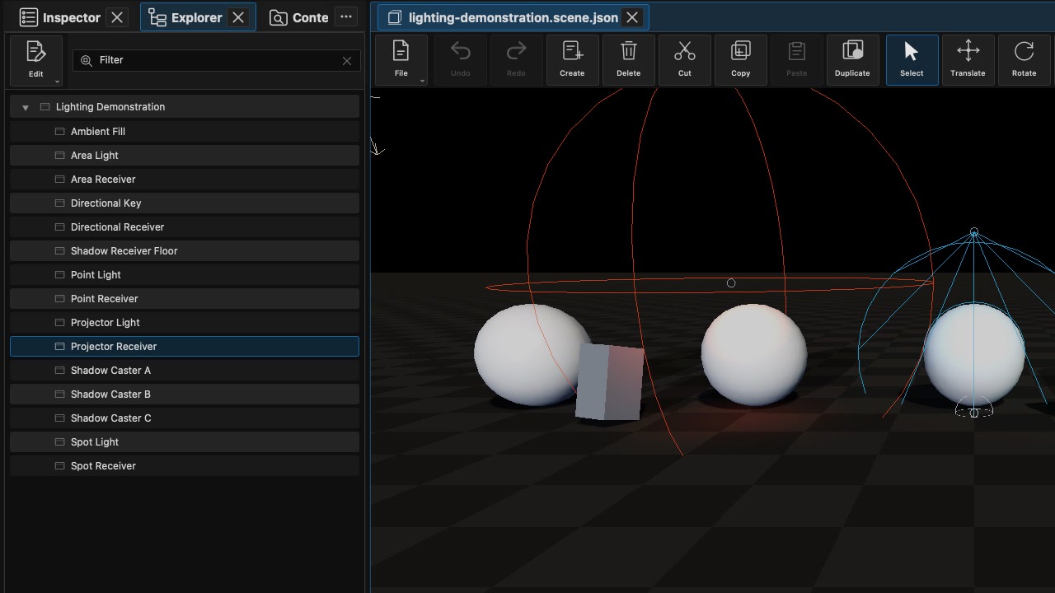The width and height of the screenshot is (1055, 593).
Task: Click the Undo toolbar button
Action: (x=461, y=59)
